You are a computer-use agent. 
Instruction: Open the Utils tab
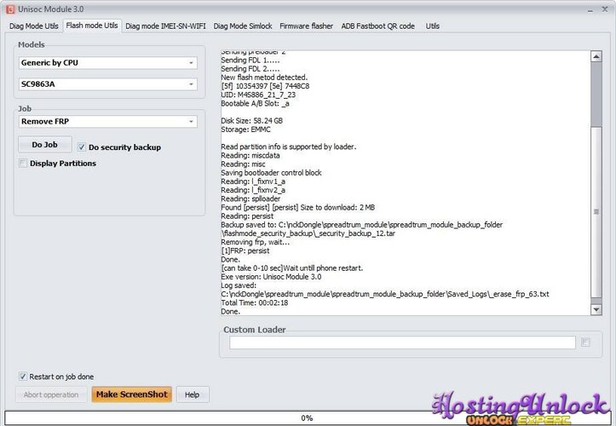pyautogui.click(x=433, y=26)
